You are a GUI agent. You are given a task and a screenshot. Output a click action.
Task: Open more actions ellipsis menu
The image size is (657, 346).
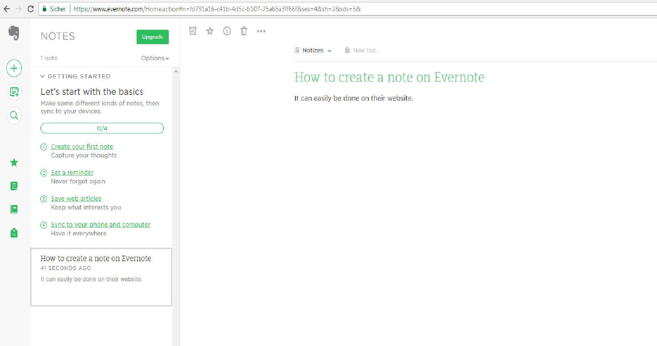click(261, 31)
